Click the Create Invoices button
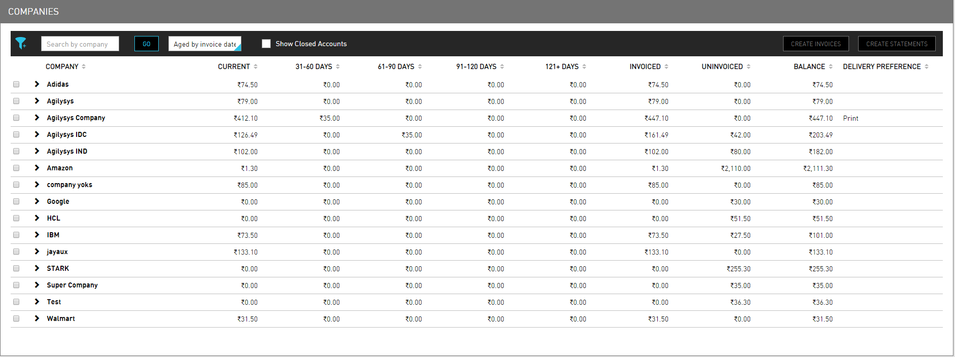This screenshot has width=955, height=357. 816,44
